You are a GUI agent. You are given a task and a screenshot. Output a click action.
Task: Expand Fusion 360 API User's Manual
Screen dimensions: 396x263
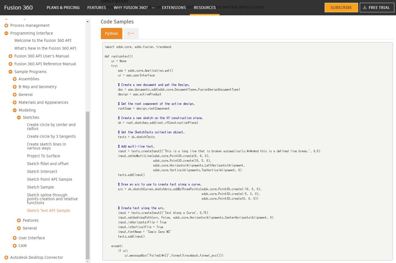[x=10, y=56]
